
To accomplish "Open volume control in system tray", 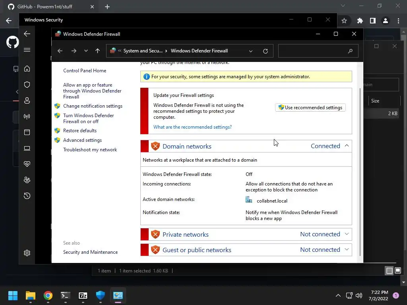I will [x=359, y=295].
